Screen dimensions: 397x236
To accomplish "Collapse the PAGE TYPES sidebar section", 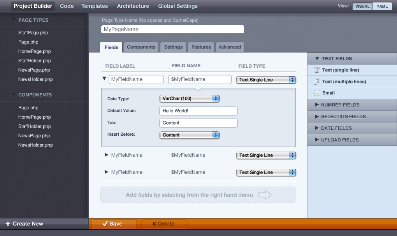I will tap(14, 20).
